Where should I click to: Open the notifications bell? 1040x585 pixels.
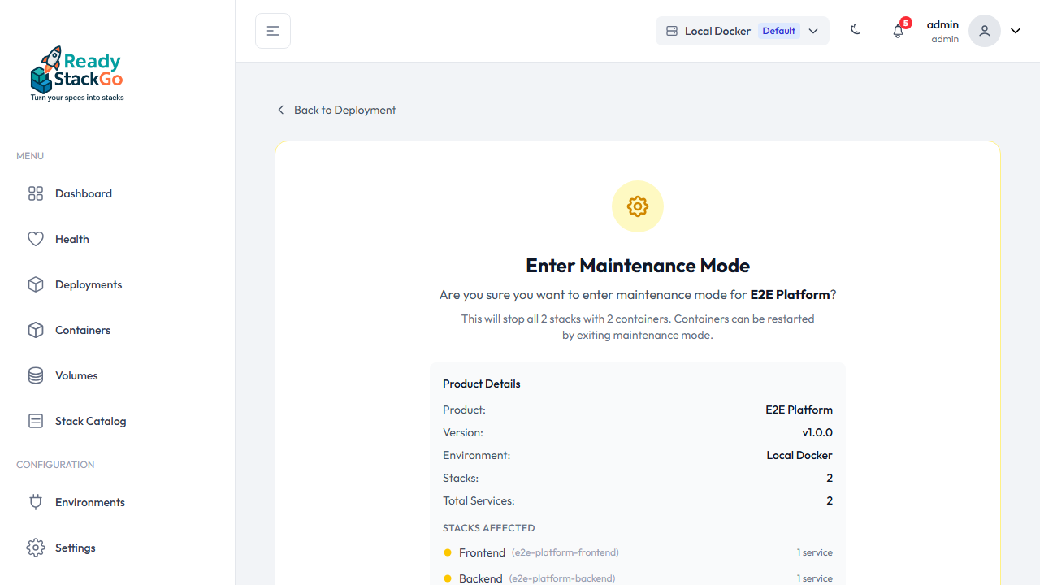[x=898, y=30]
